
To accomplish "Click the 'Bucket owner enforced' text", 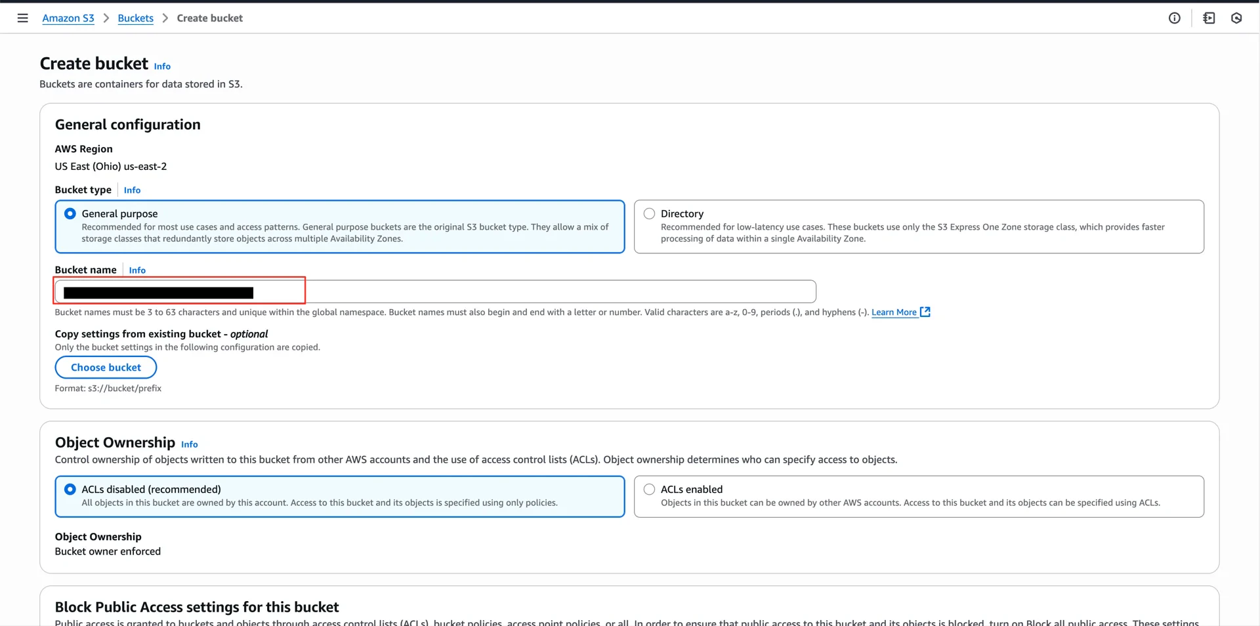I will click(108, 552).
